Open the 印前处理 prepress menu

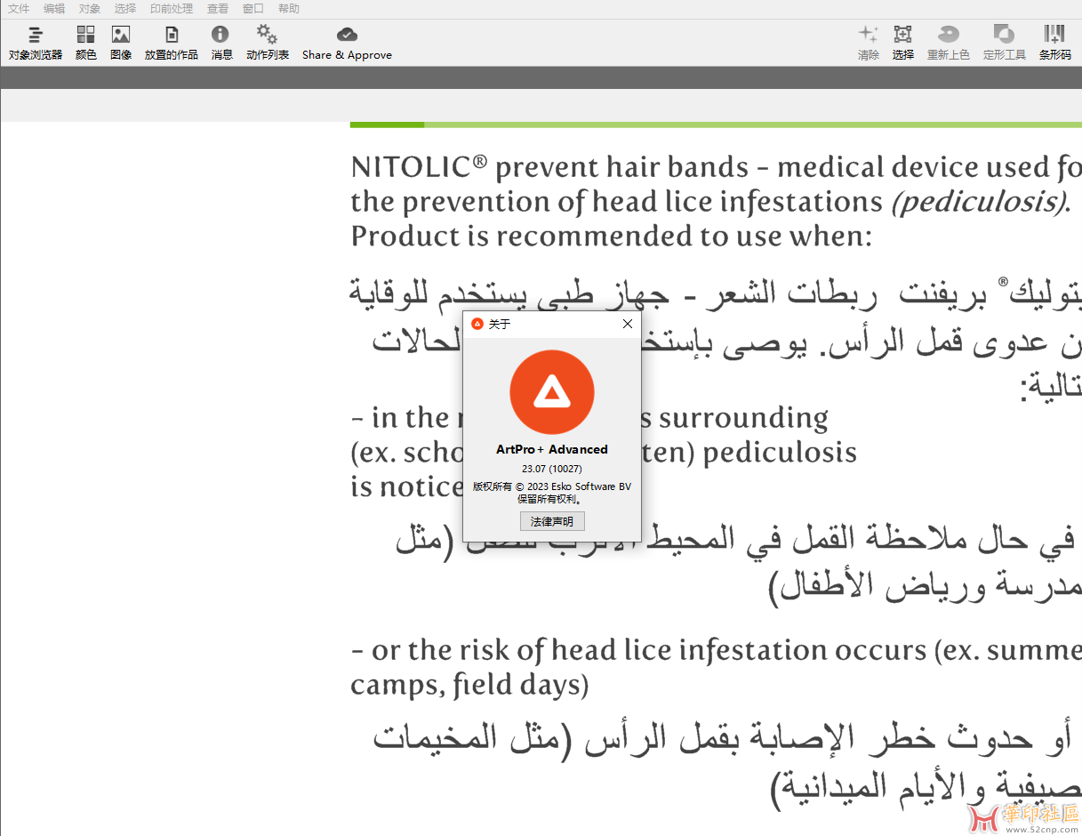click(x=172, y=9)
